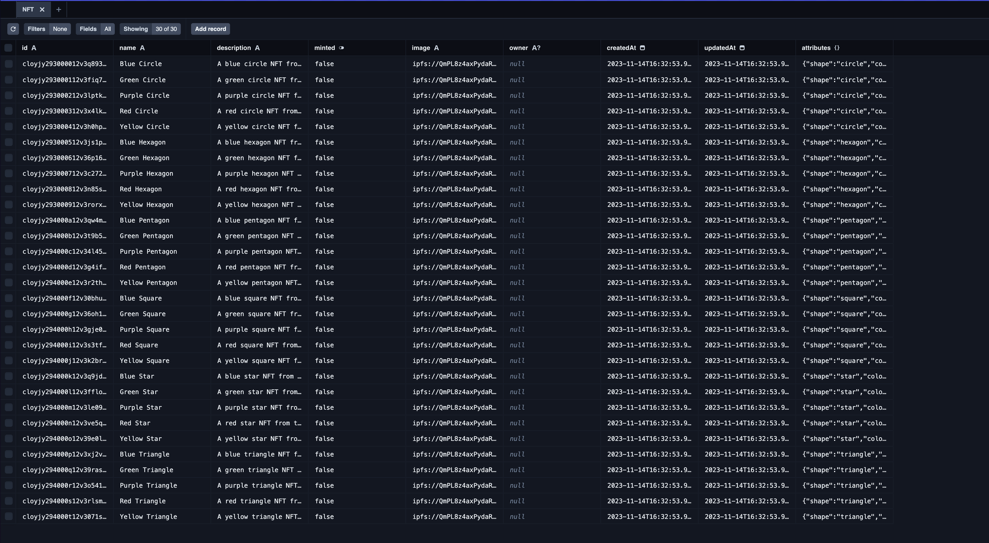Click the name column header
This screenshot has height=543, width=989.
coord(128,48)
